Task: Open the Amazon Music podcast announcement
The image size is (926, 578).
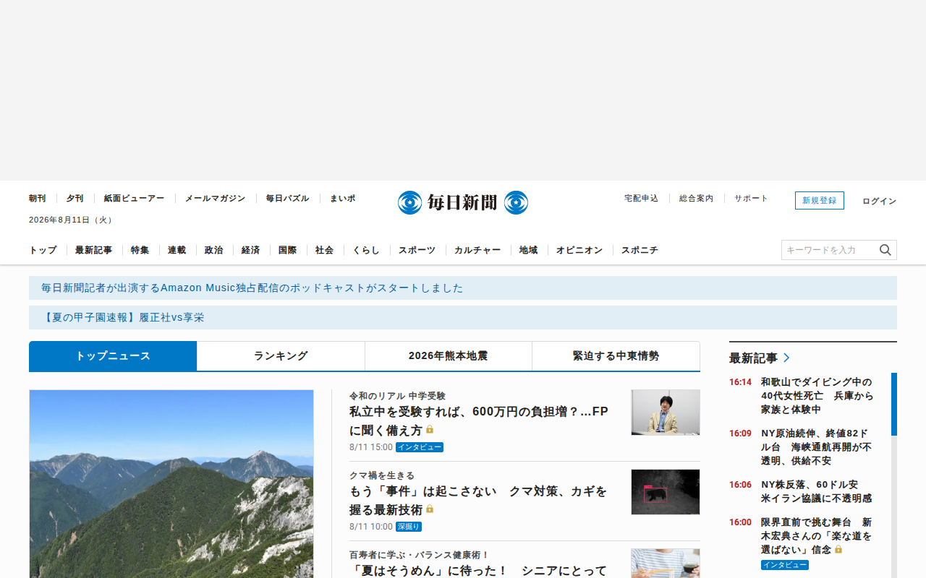Action: pyautogui.click(x=463, y=288)
